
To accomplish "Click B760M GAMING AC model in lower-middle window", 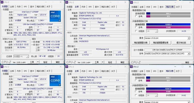I will (x=94, y=80).
